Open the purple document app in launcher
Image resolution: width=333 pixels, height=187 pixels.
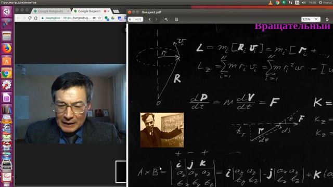tap(7, 98)
